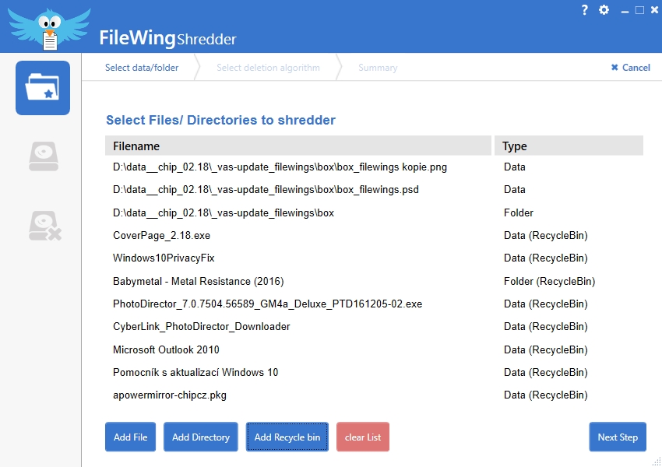Select Pomocník s aktualizací Windows 10 entry
Screen dimensions: 662x467
pos(374,373)
